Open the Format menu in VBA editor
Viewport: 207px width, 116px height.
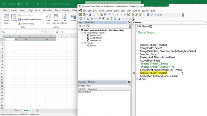[109, 11]
